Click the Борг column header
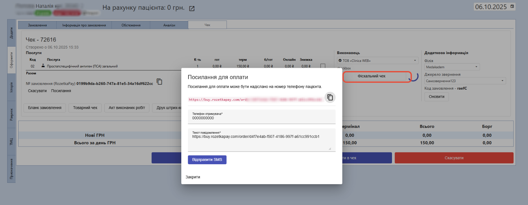The width and height of the screenshot is (528, 205). point(487,126)
